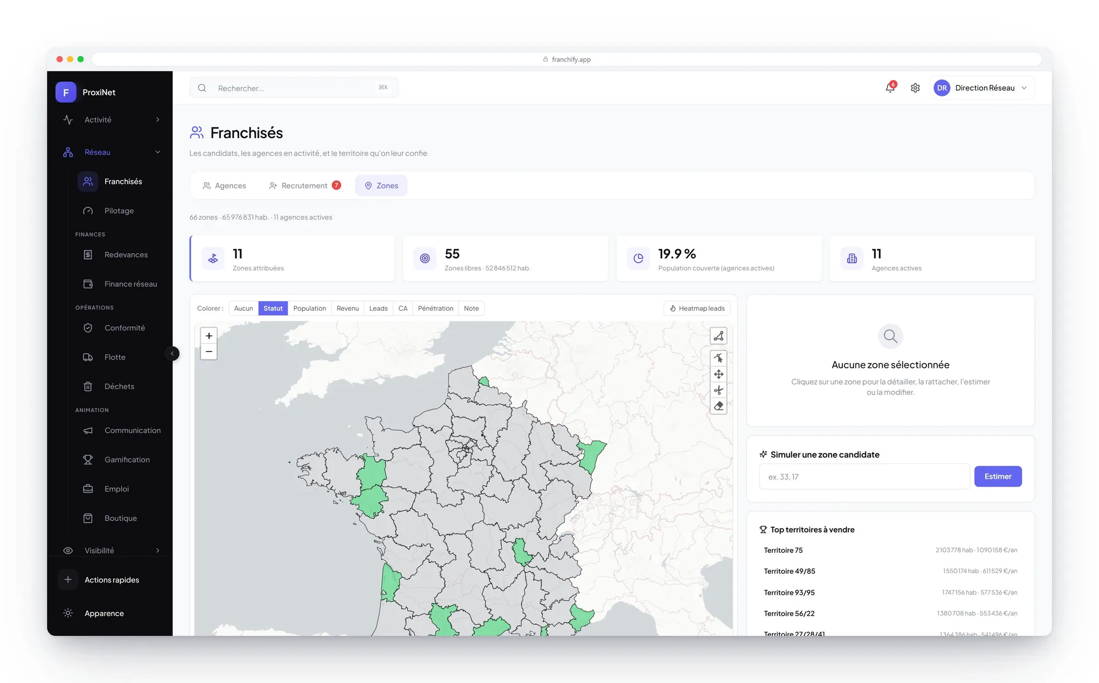Open Territoire 75 in top territories
The image size is (1099, 683).
(x=890, y=550)
